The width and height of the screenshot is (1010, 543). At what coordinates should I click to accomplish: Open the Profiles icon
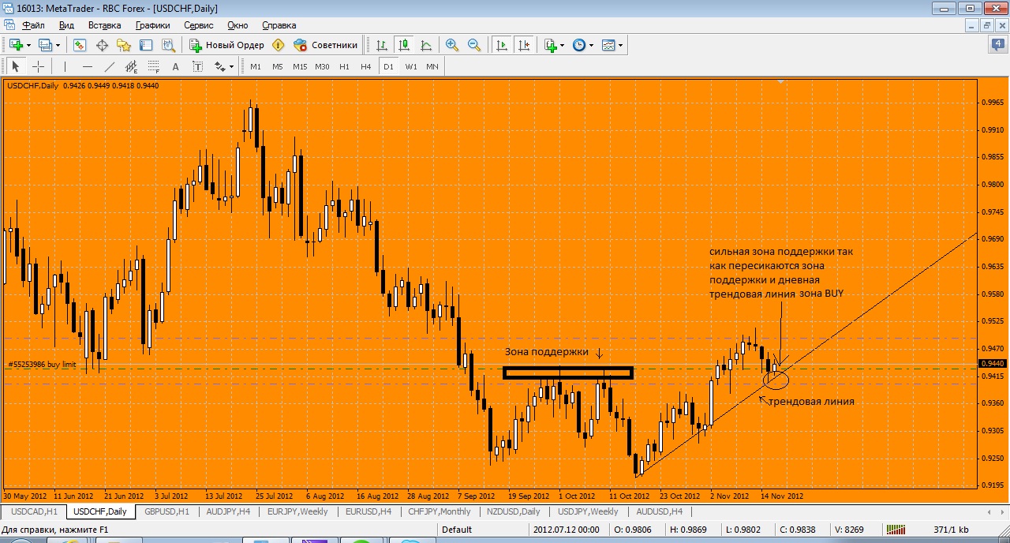point(44,45)
